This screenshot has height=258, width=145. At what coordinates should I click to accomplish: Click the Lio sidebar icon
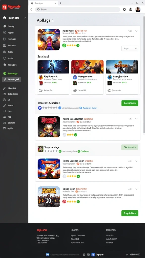[x=5, y=100]
